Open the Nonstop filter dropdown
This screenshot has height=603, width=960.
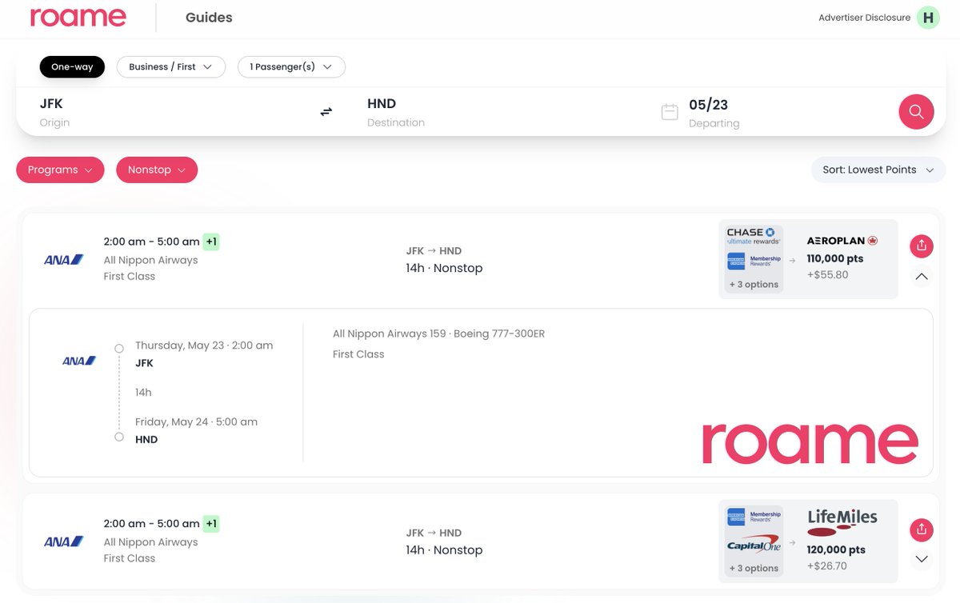(157, 170)
